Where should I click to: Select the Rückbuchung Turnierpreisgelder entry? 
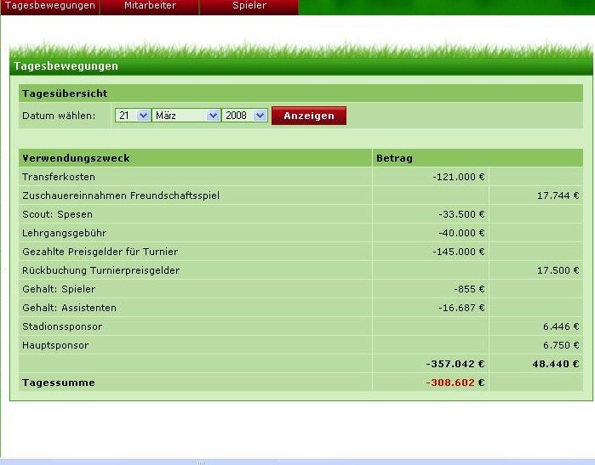pyautogui.click(x=100, y=270)
